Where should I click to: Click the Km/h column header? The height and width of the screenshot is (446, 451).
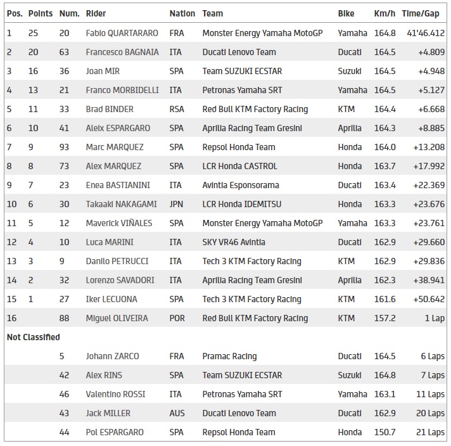(x=384, y=13)
